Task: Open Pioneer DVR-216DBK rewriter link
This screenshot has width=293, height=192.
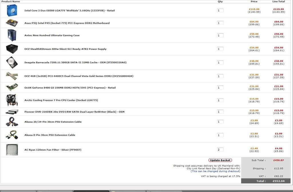Action: (74, 112)
